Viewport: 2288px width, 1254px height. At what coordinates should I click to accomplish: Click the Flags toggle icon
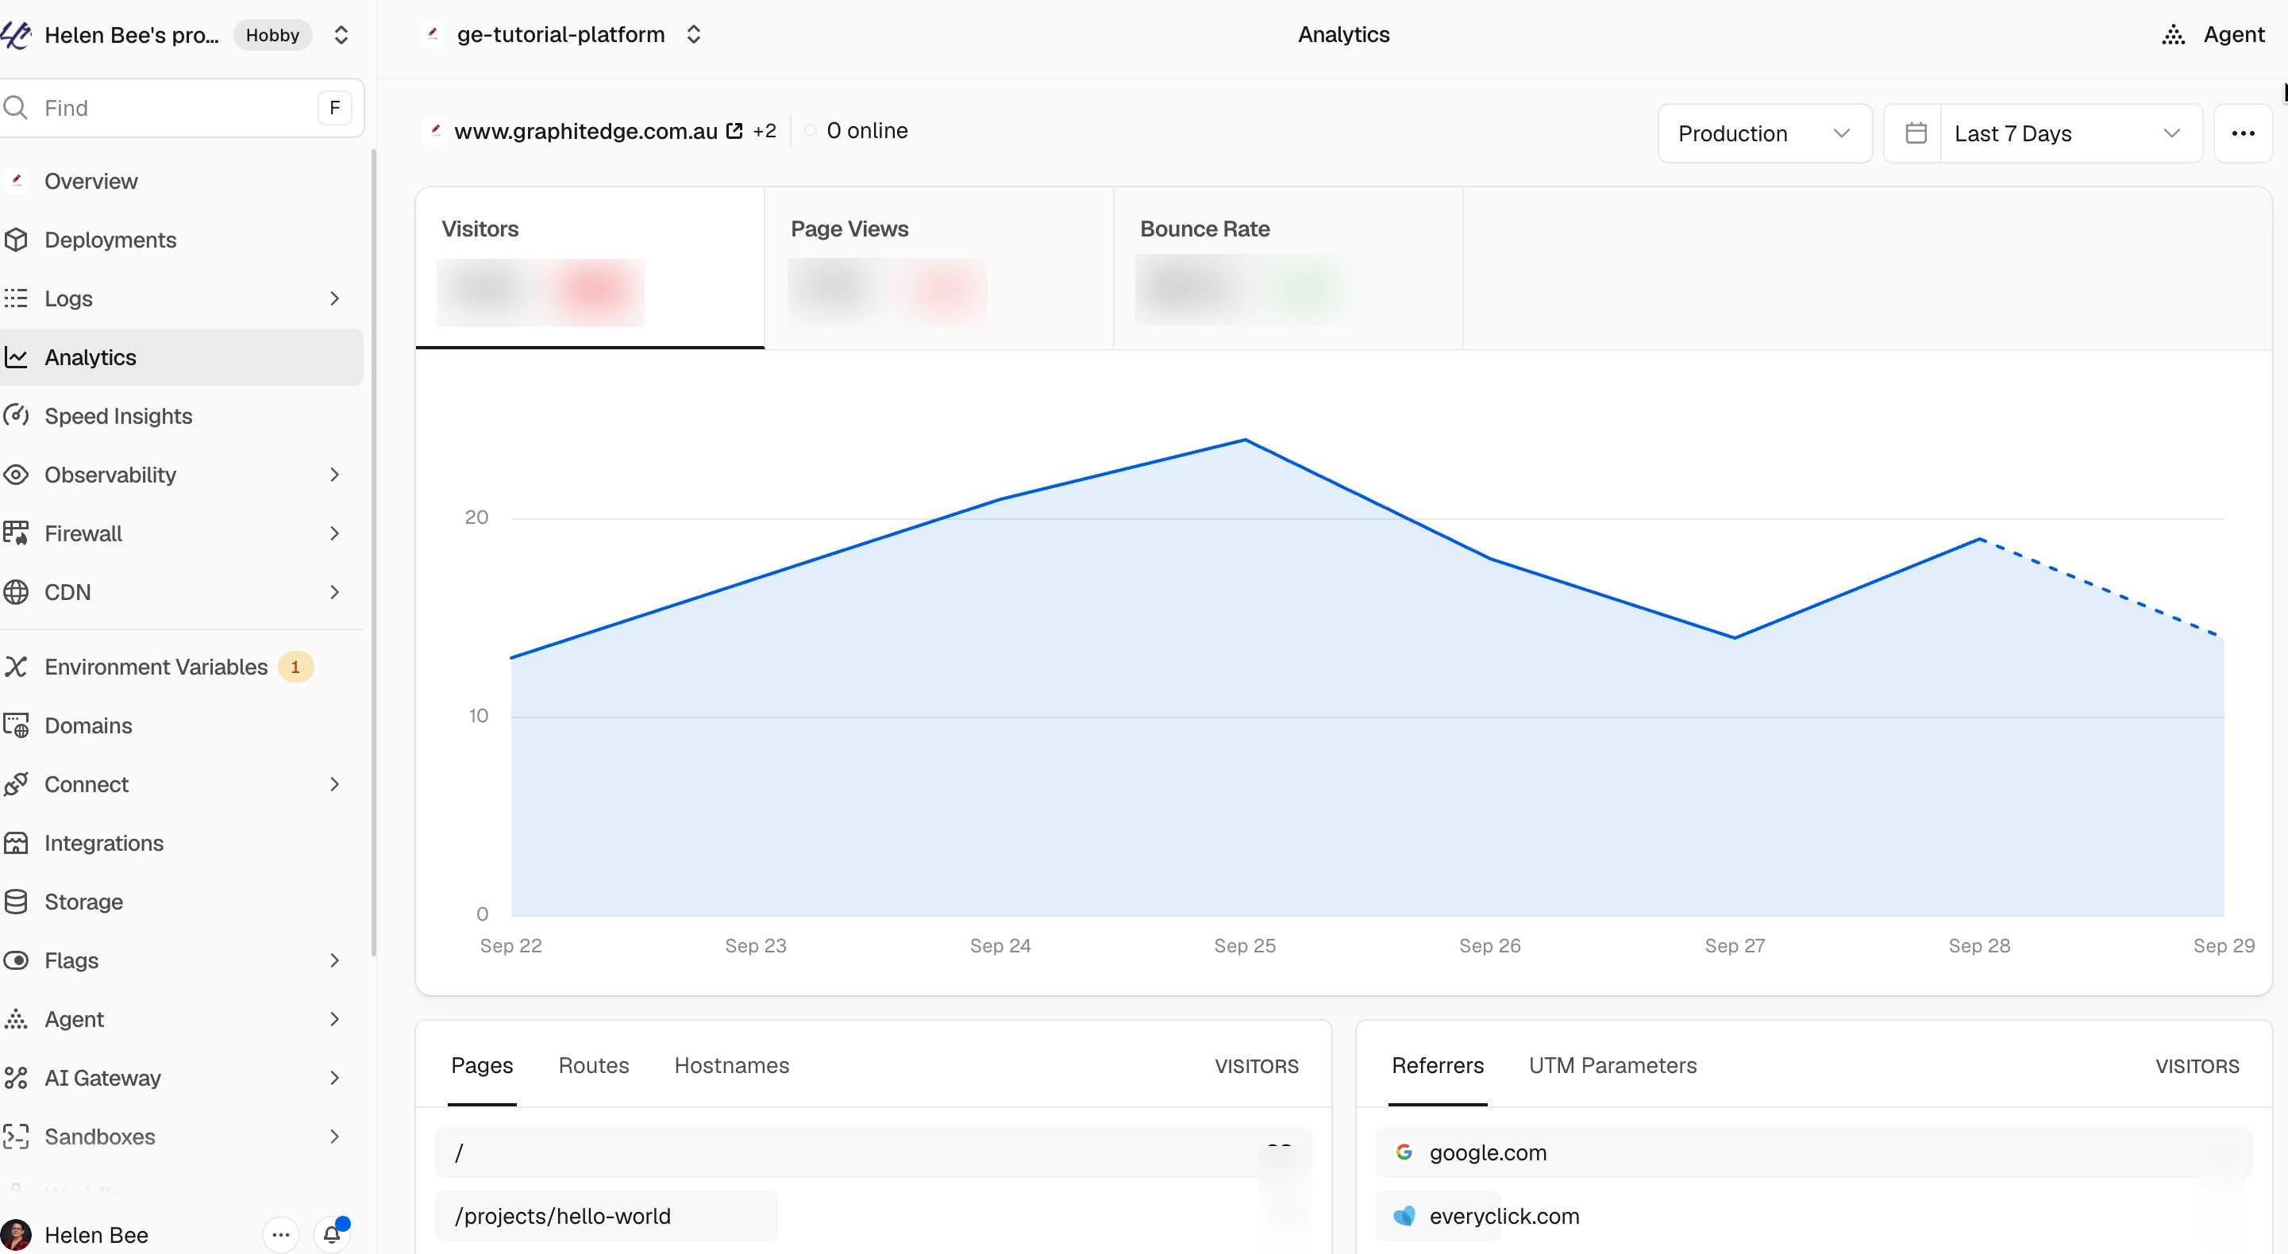click(x=16, y=960)
